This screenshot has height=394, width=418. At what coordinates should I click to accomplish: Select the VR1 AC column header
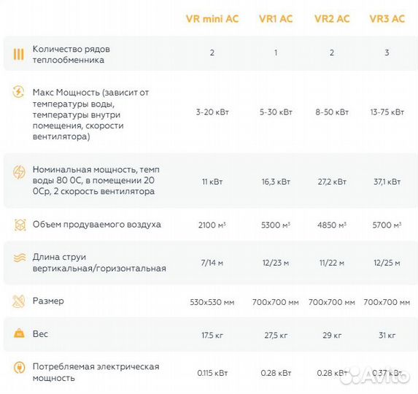[276, 19]
